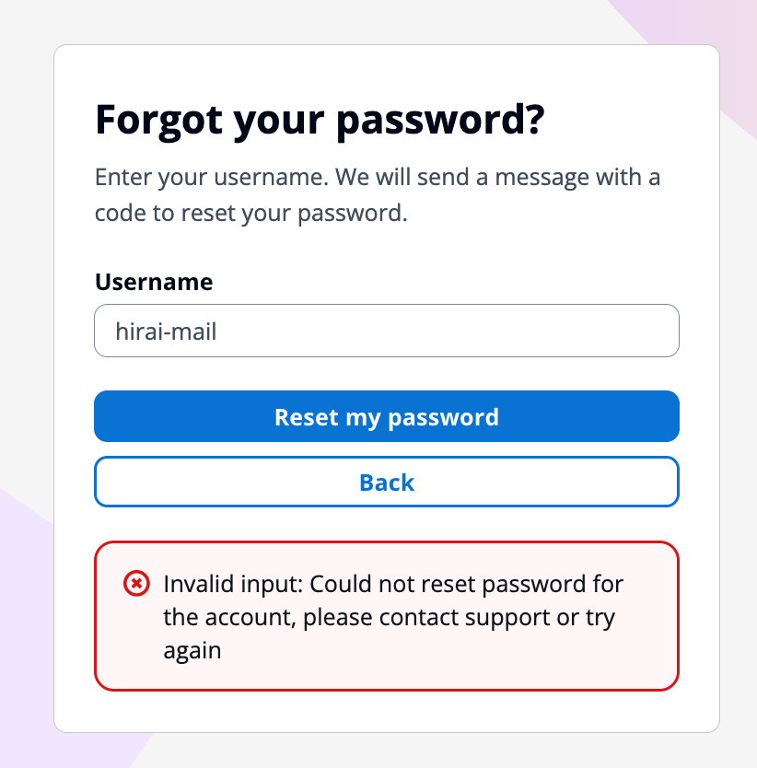Click the 'hirai-mail' text in the username field
The height and width of the screenshot is (768, 757).
tap(166, 331)
